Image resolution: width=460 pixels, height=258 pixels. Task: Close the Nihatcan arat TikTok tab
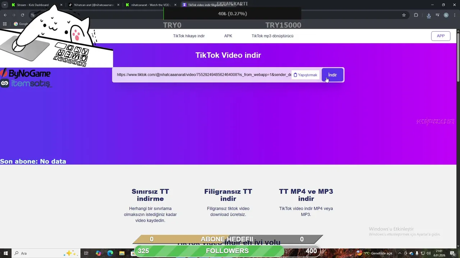coord(118,5)
